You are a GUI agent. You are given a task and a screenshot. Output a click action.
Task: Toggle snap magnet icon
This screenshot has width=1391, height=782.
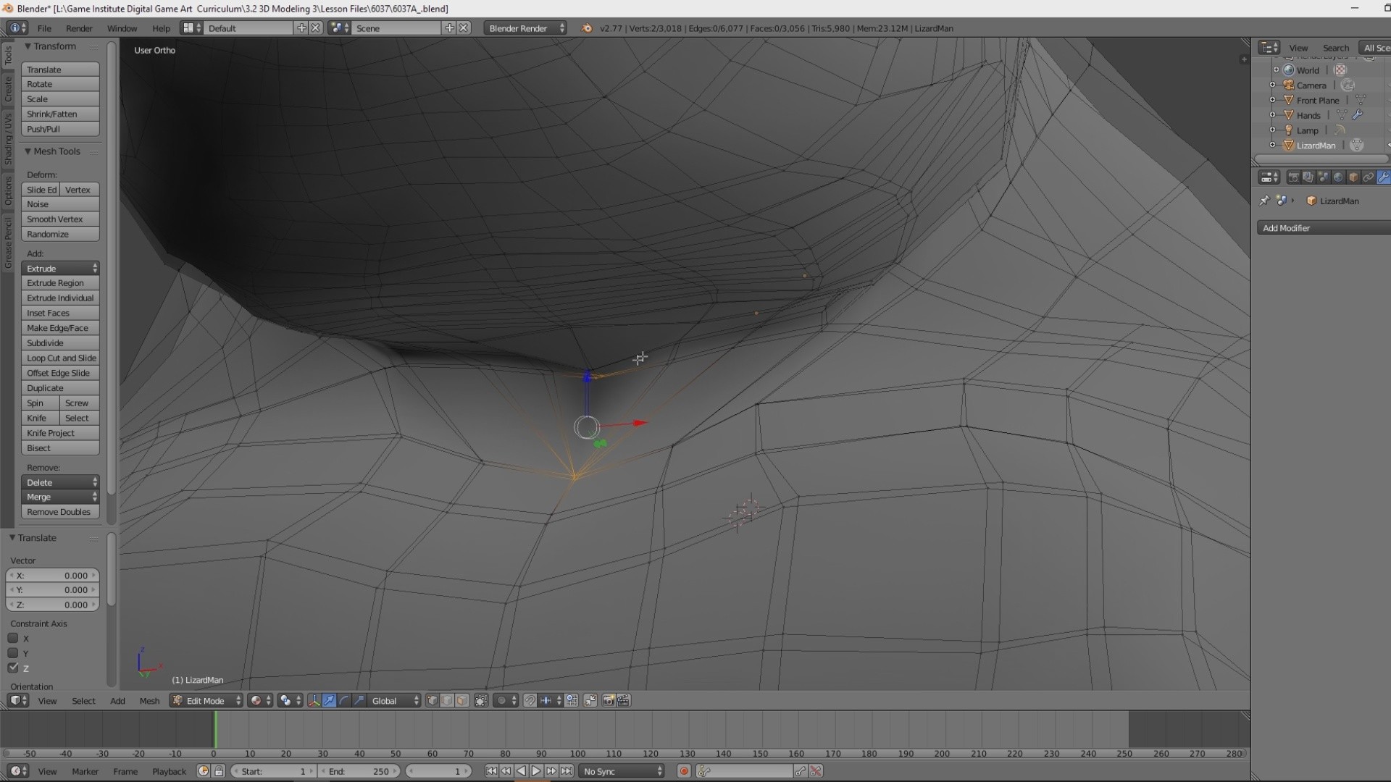[530, 700]
